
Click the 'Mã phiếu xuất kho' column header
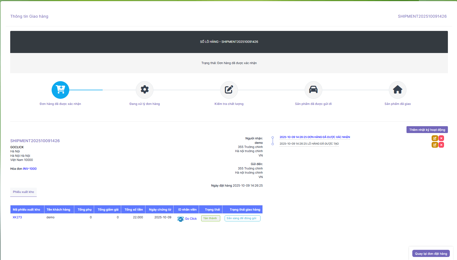(26, 209)
